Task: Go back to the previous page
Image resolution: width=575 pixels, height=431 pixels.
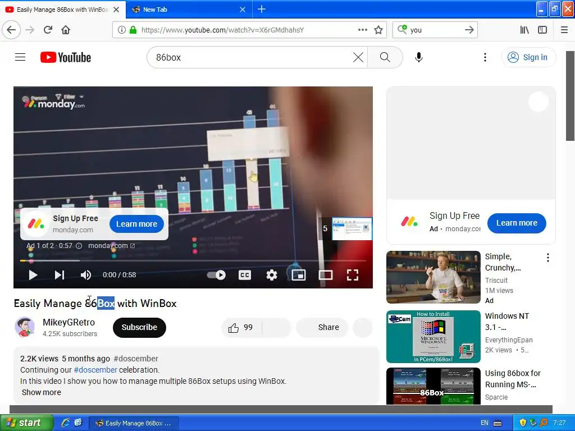Action: click(x=11, y=30)
